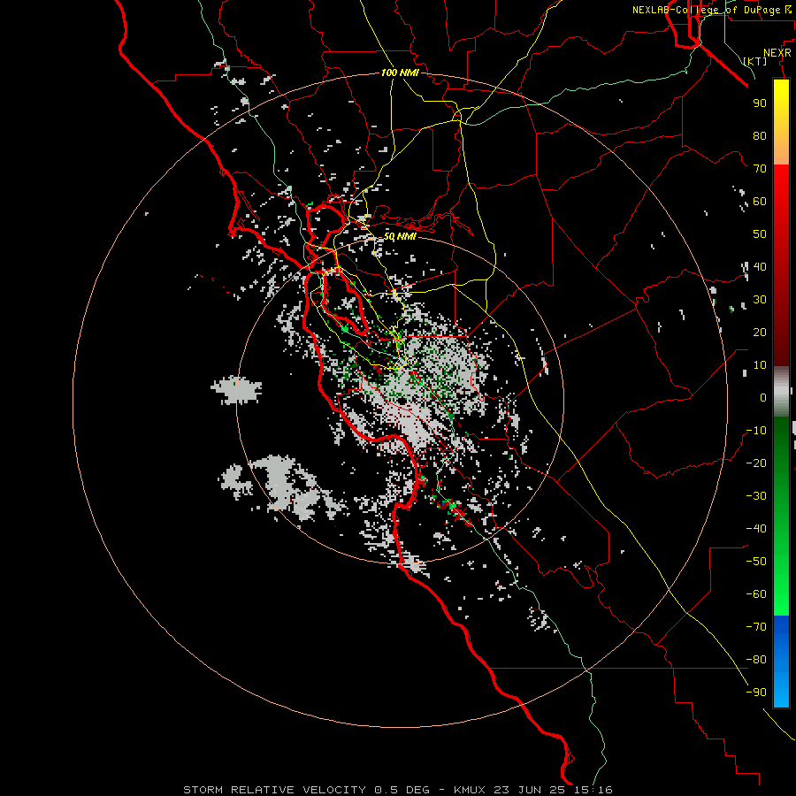Click the positive 70 value on the velocity scale
The image size is (796, 796).
[x=760, y=169]
